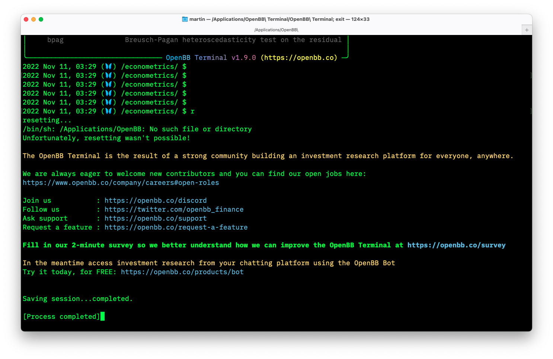Click the 'Request a feature' label
Viewport: 553px width, 359px height.
(57, 227)
